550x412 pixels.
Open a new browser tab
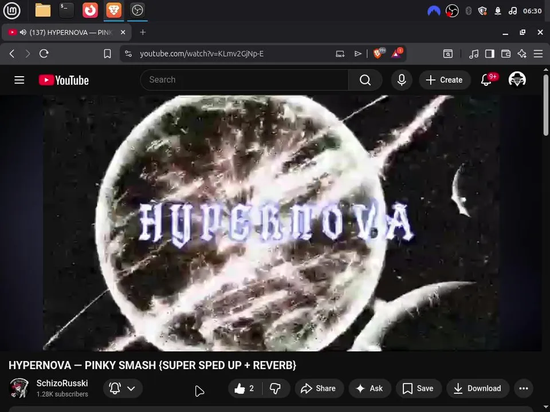pos(143,32)
